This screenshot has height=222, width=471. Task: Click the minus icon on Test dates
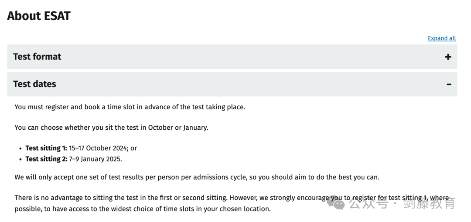[449, 84]
